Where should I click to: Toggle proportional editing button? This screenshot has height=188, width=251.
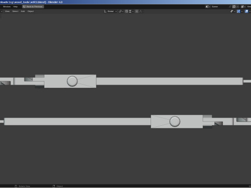[x=137, y=11]
